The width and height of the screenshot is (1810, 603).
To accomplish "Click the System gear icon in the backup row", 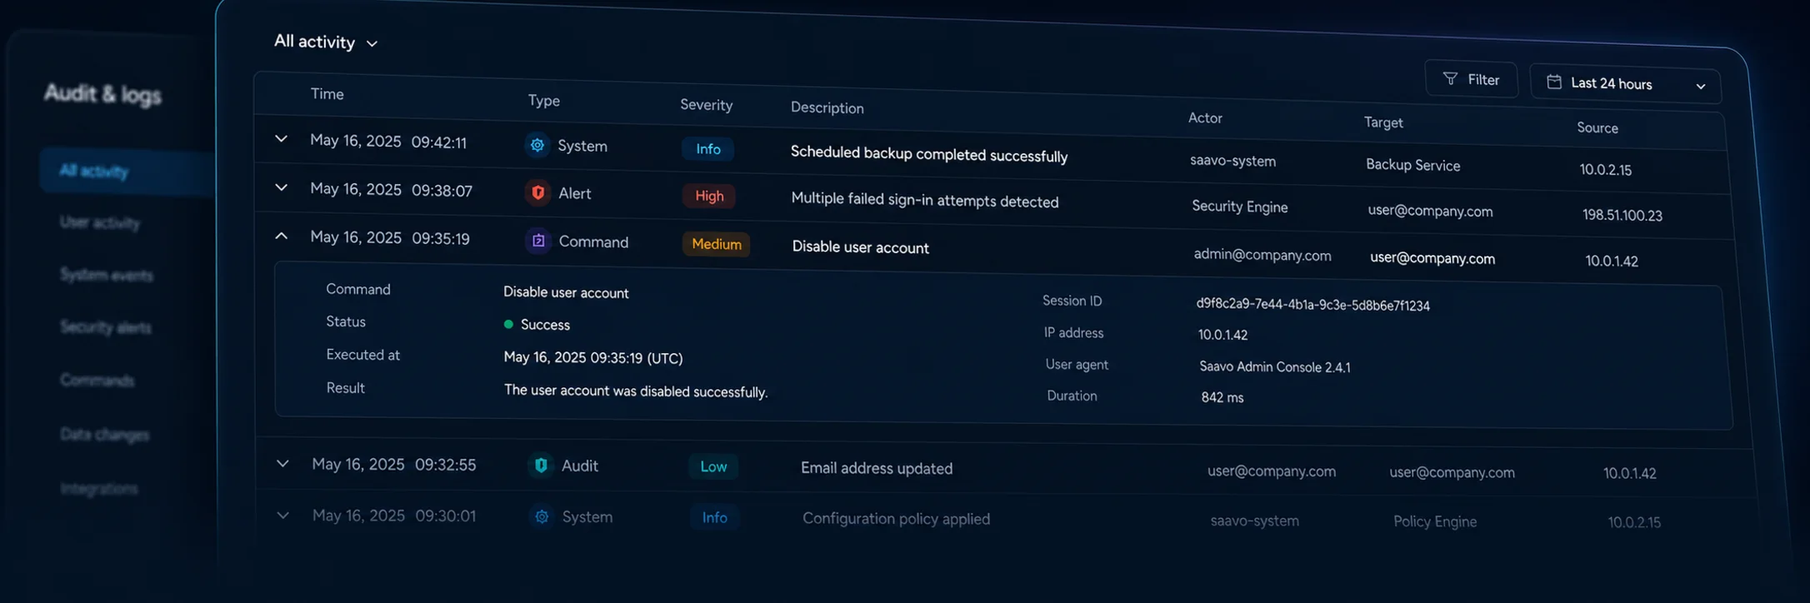I will 537,145.
